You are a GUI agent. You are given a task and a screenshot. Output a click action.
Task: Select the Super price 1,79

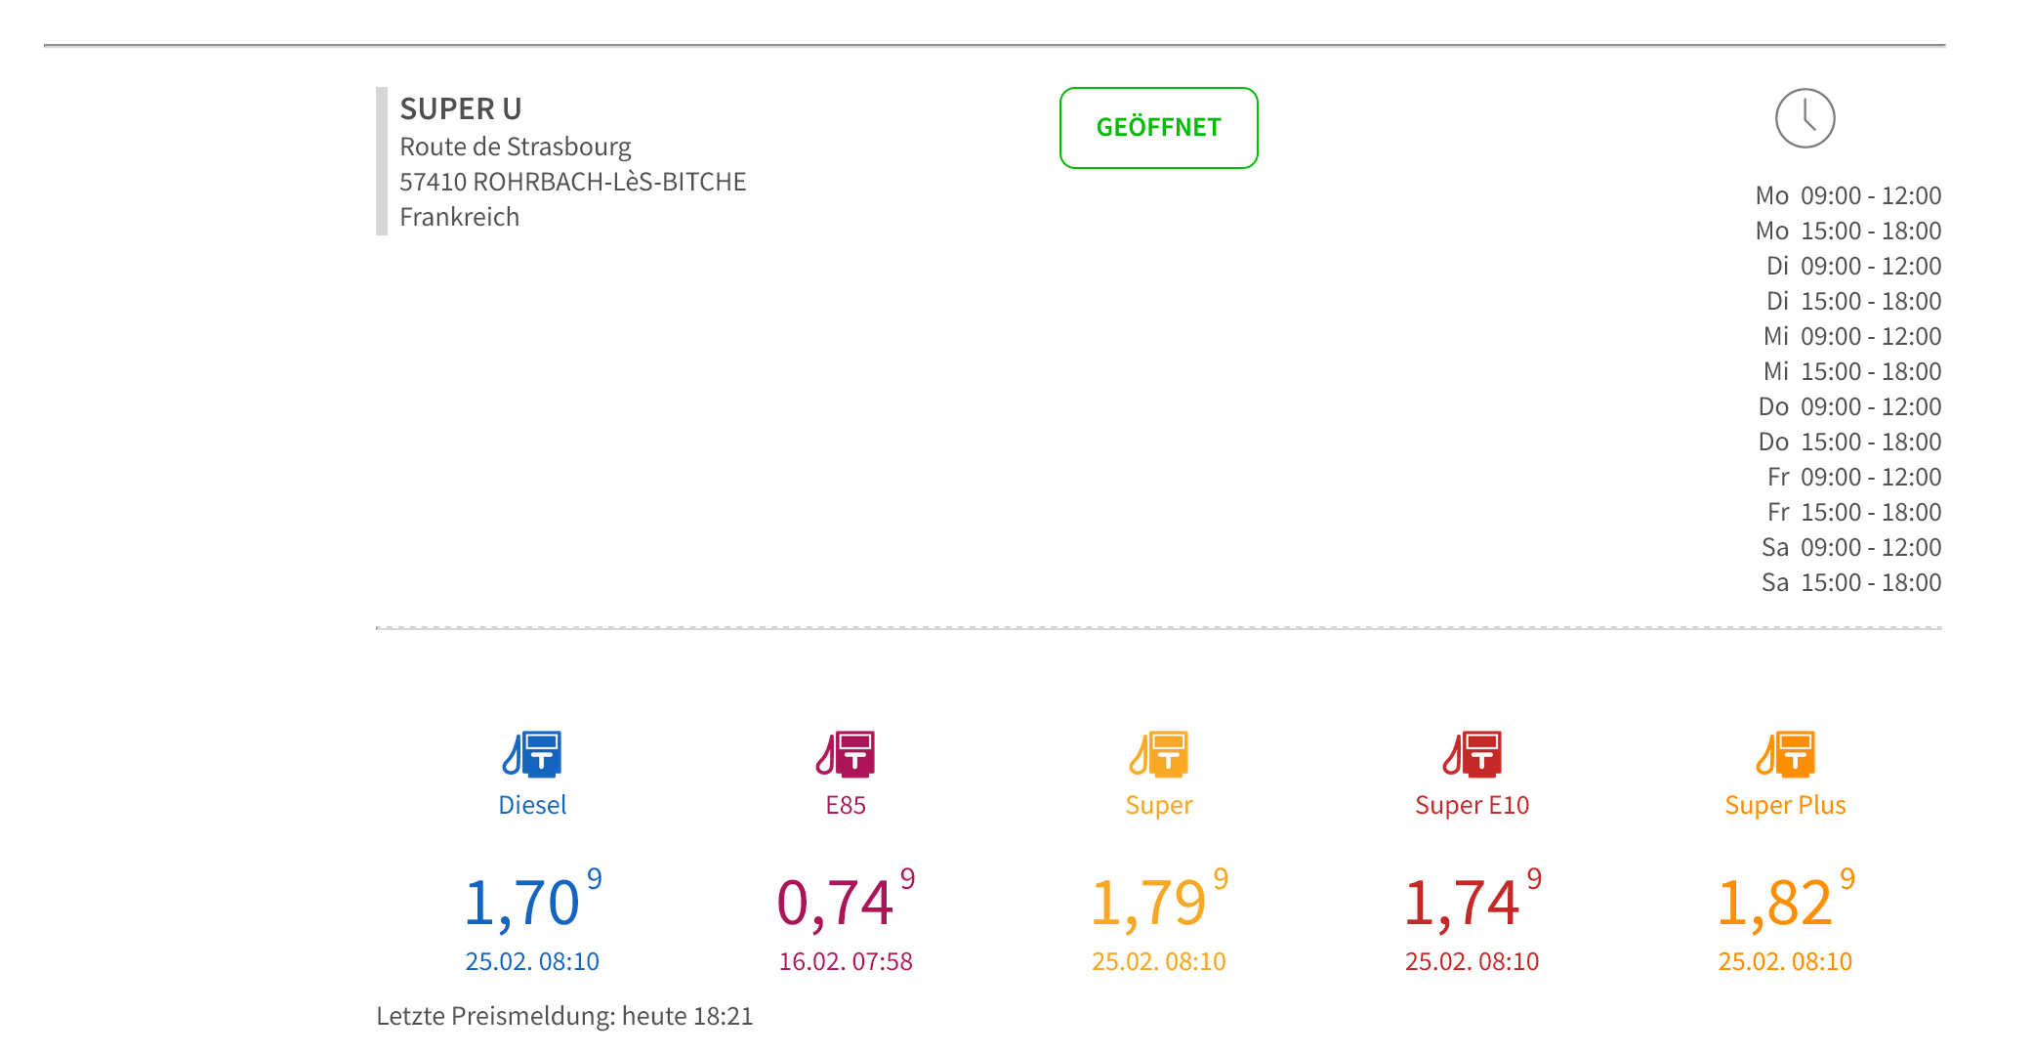[x=1150, y=903]
